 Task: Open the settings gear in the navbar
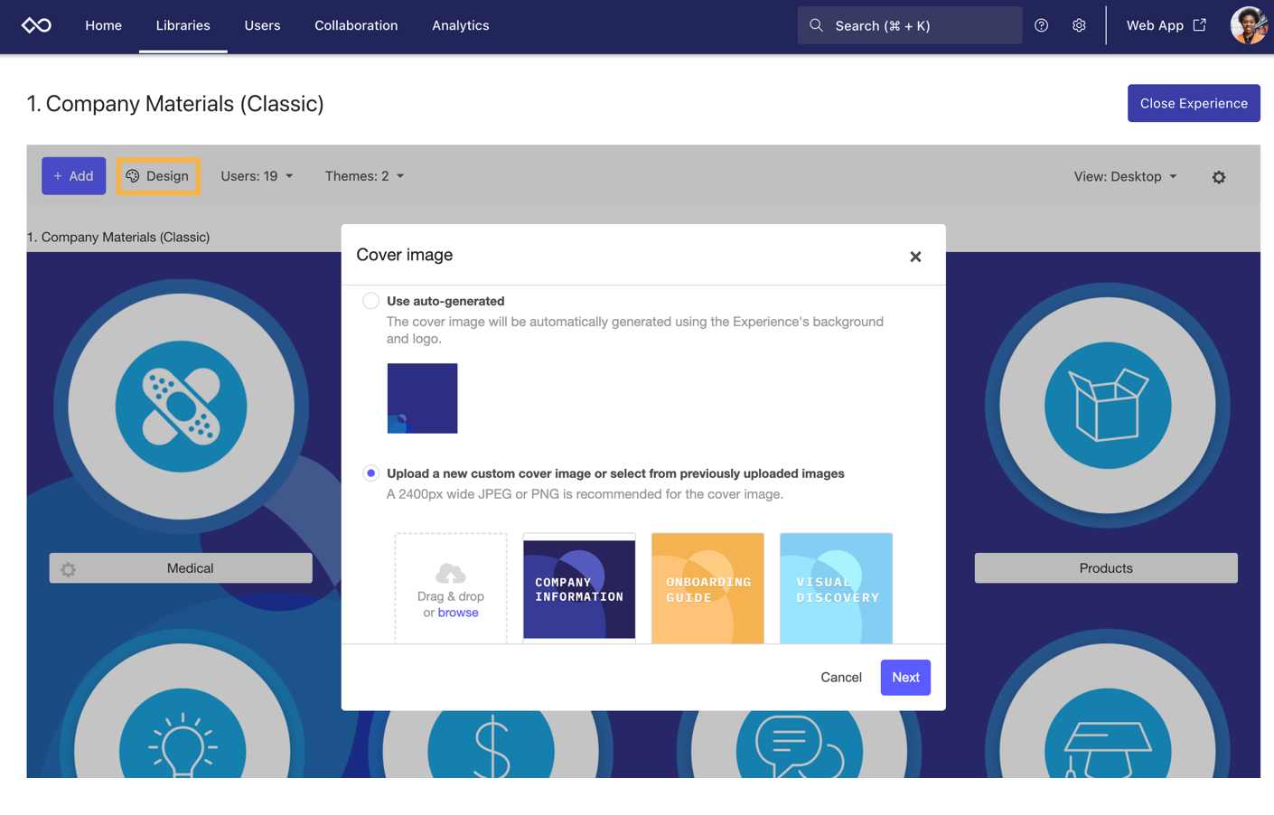(x=1079, y=25)
